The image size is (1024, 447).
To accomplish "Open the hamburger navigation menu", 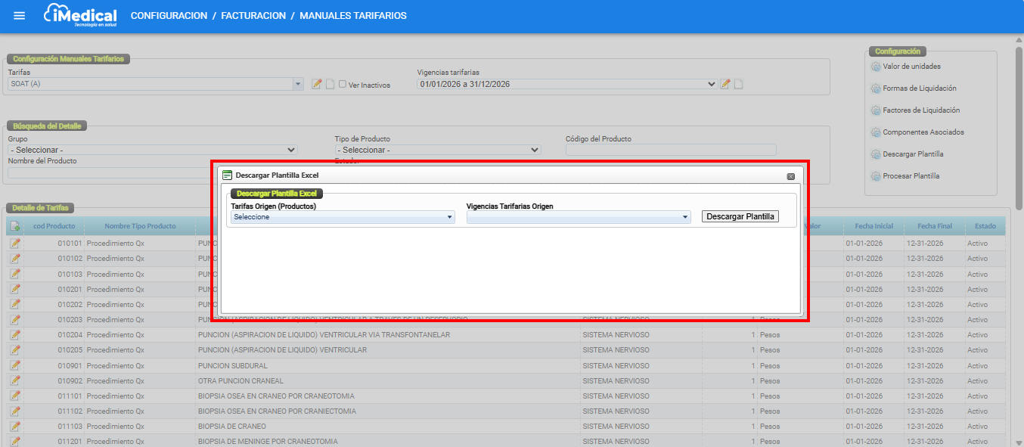I will click(20, 16).
